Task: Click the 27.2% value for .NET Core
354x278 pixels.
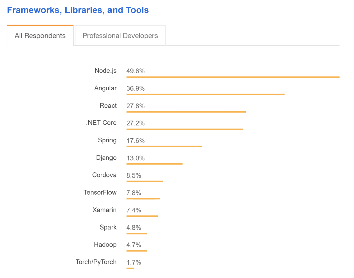Action: (x=136, y=123)
